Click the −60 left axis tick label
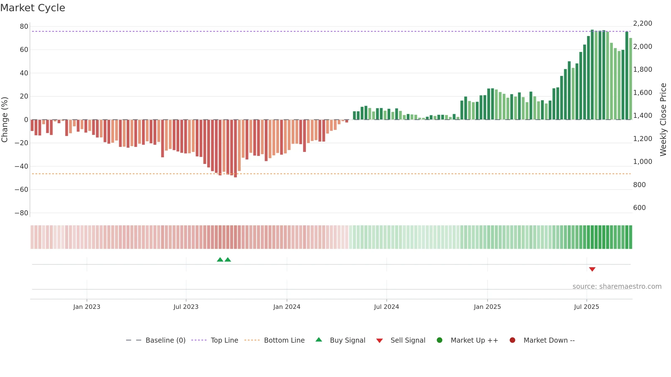671x377 pixels. pos(22,189)
